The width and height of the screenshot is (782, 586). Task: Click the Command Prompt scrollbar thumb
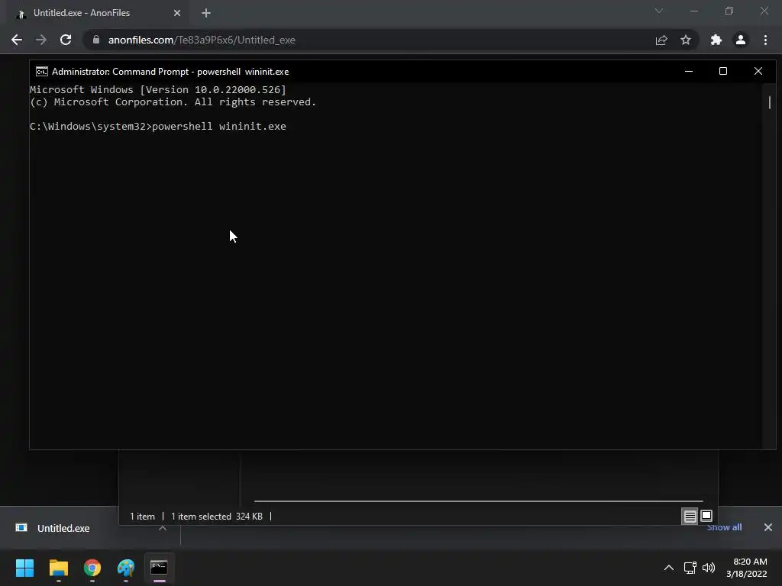(x=770, y=103)
